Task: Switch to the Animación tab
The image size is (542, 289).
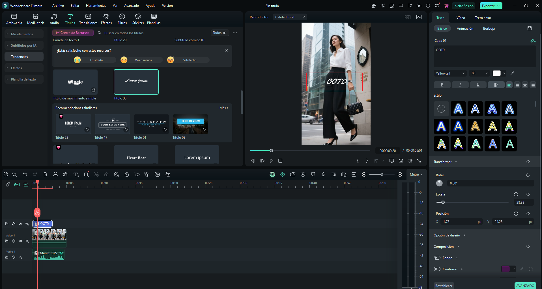Action: tap(465, 29)
